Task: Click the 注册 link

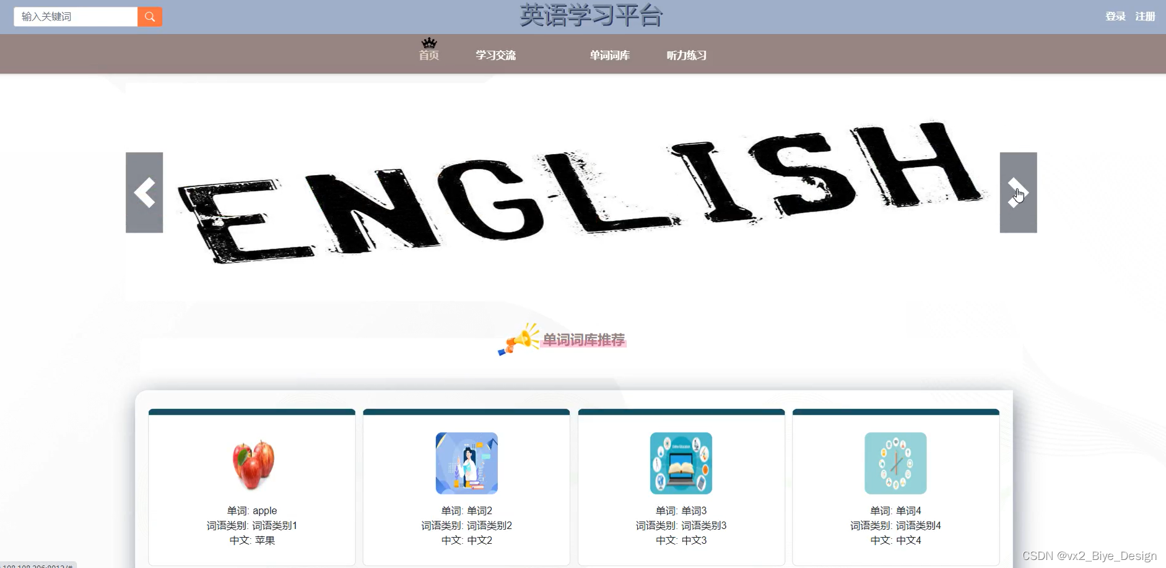Action: tap(1145, 16)
